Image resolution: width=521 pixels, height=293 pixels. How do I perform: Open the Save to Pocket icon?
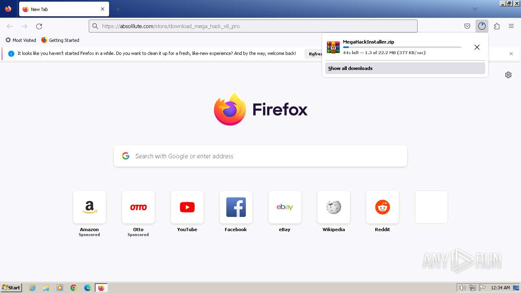pyautogui.click(x=467, y=26)
